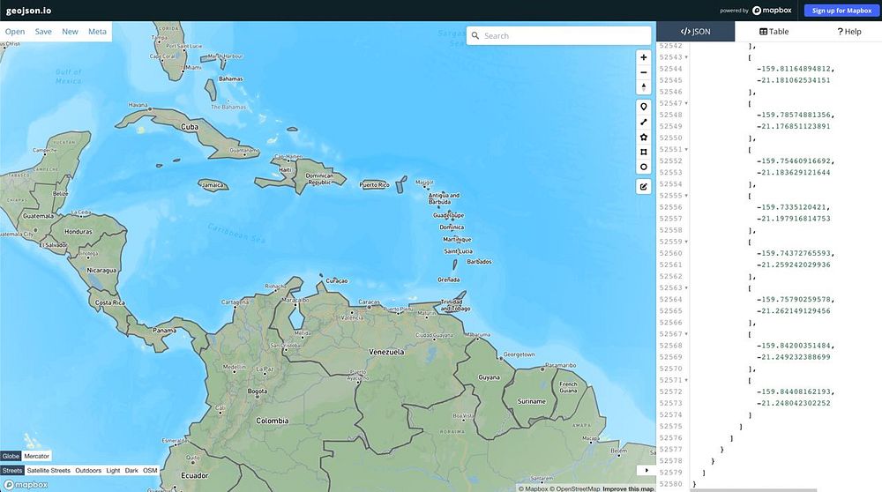Click coordinate value -159.81164894812
Image resolution: width=882 pixels, height=492 pixels.
click(x=794, y=69)
